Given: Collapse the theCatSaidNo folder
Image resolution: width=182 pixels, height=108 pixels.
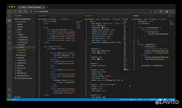Looking at the screenshot, I should pos(21,22).
